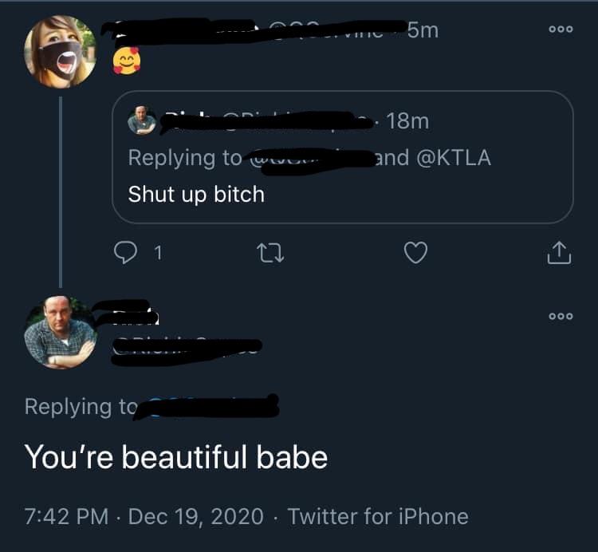Open the top tweet's three-dot menu
Viewport: 598px width, 552px height.
point(561,29)
